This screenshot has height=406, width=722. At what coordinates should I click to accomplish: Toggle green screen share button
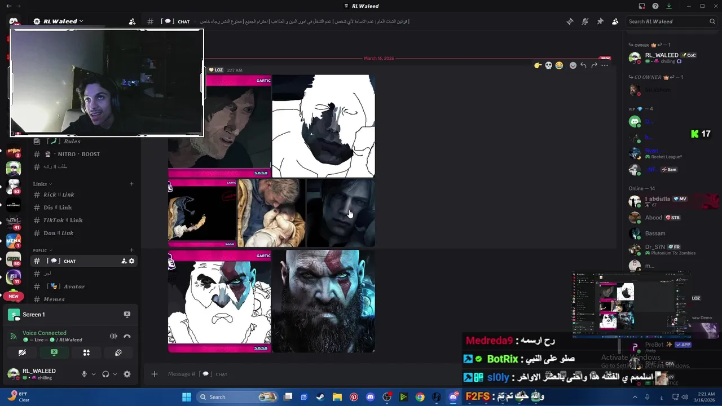(x=54, y=352)
